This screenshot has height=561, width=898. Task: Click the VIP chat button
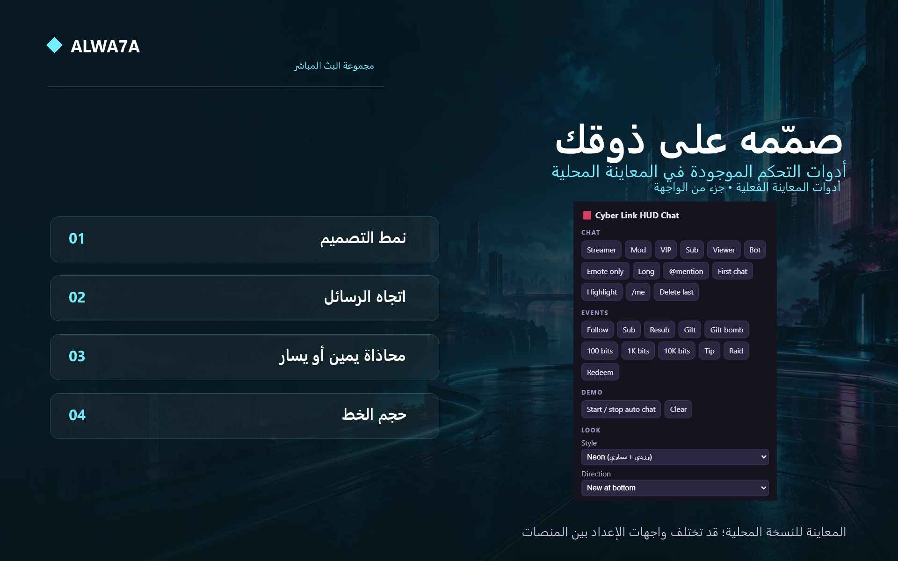pyautogui.click(x=666, y=250)
